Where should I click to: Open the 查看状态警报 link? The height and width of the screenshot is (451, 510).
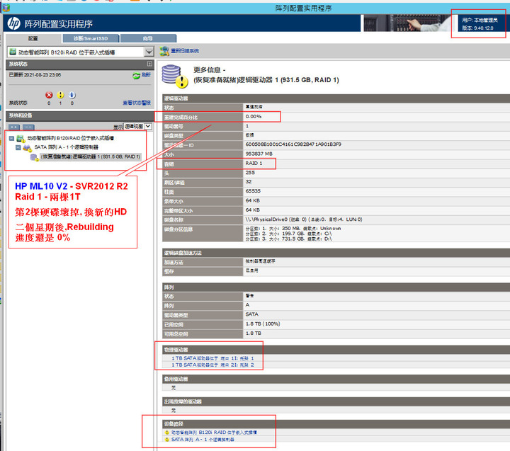point(137,103)
